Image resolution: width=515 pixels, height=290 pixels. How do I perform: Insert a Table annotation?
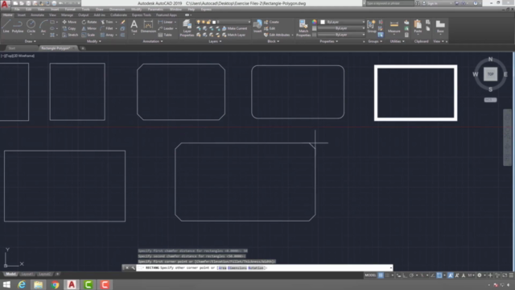[x=165, y=35]
